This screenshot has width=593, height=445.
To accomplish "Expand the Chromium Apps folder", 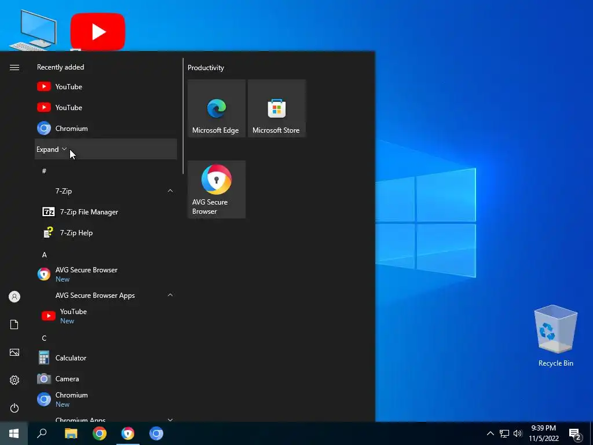I will (106, 417).
